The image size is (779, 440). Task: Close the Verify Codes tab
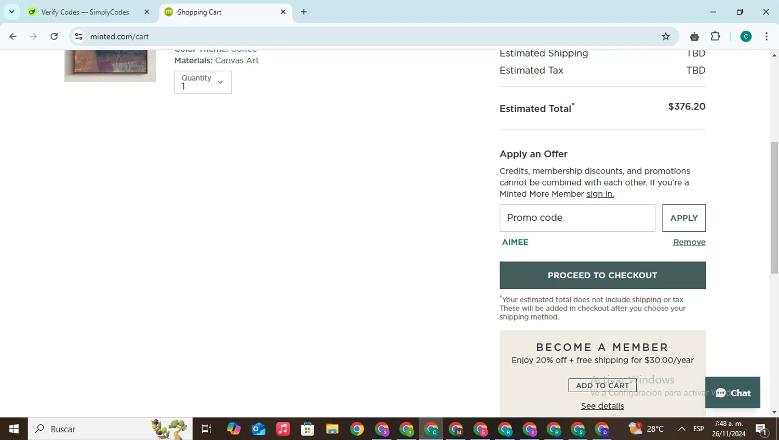(x=147, y=11)
